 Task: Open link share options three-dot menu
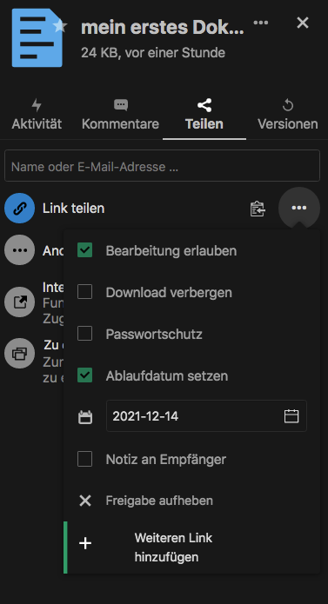tap(299, 208)
